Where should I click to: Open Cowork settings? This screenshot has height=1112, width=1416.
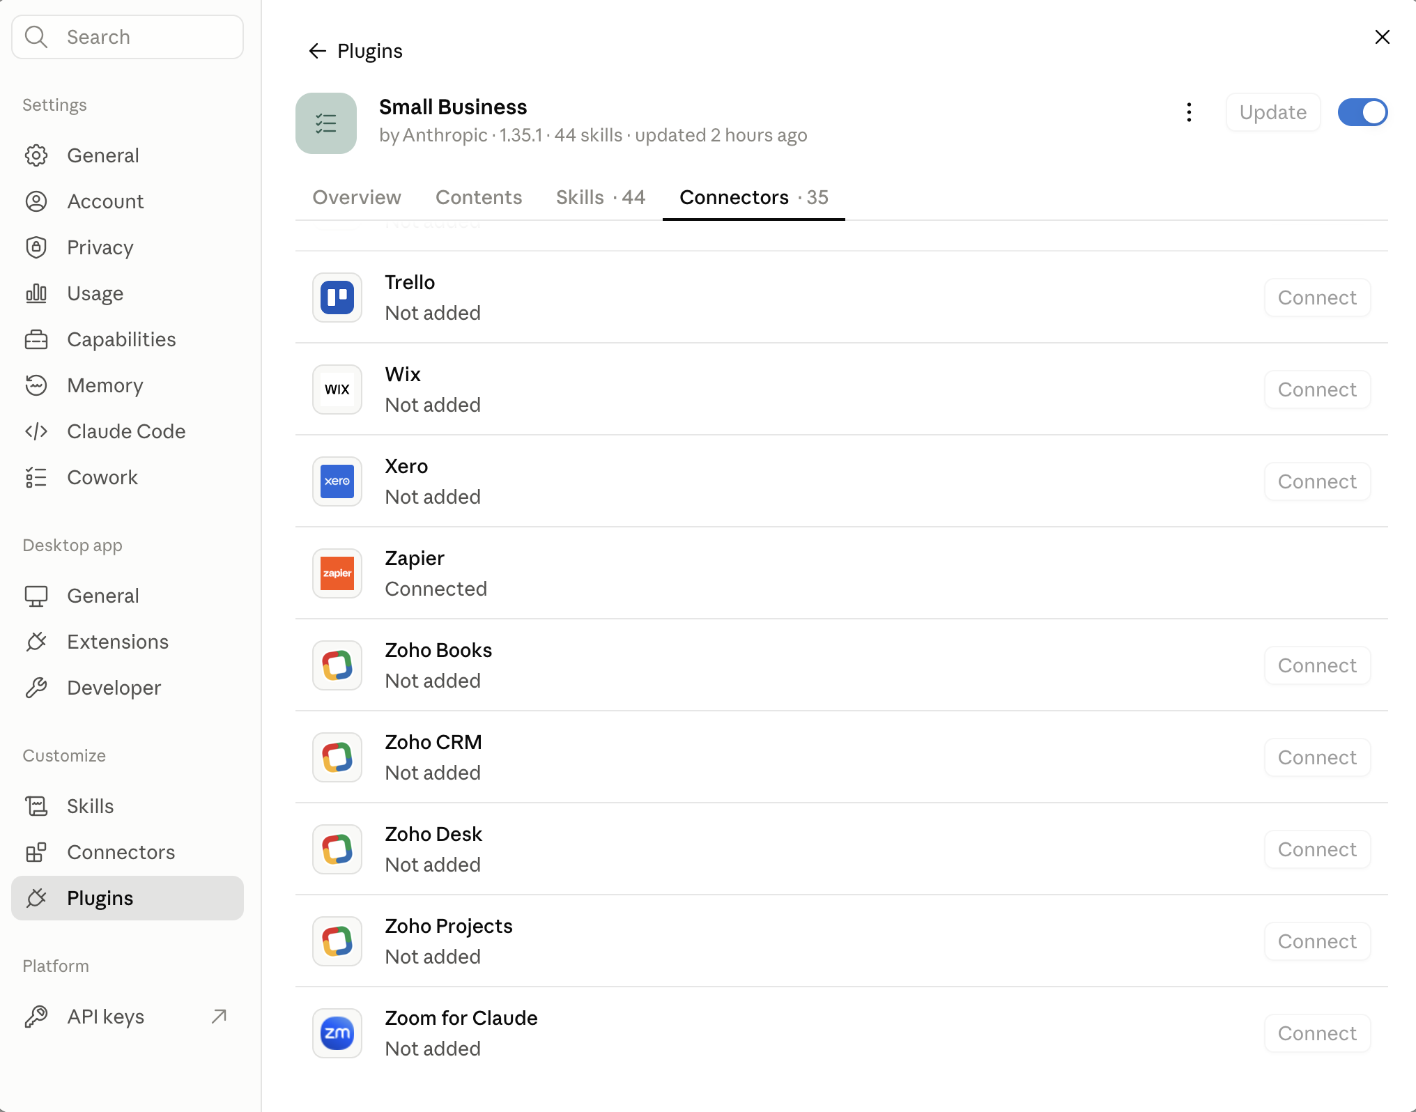[x=128, y=477]
